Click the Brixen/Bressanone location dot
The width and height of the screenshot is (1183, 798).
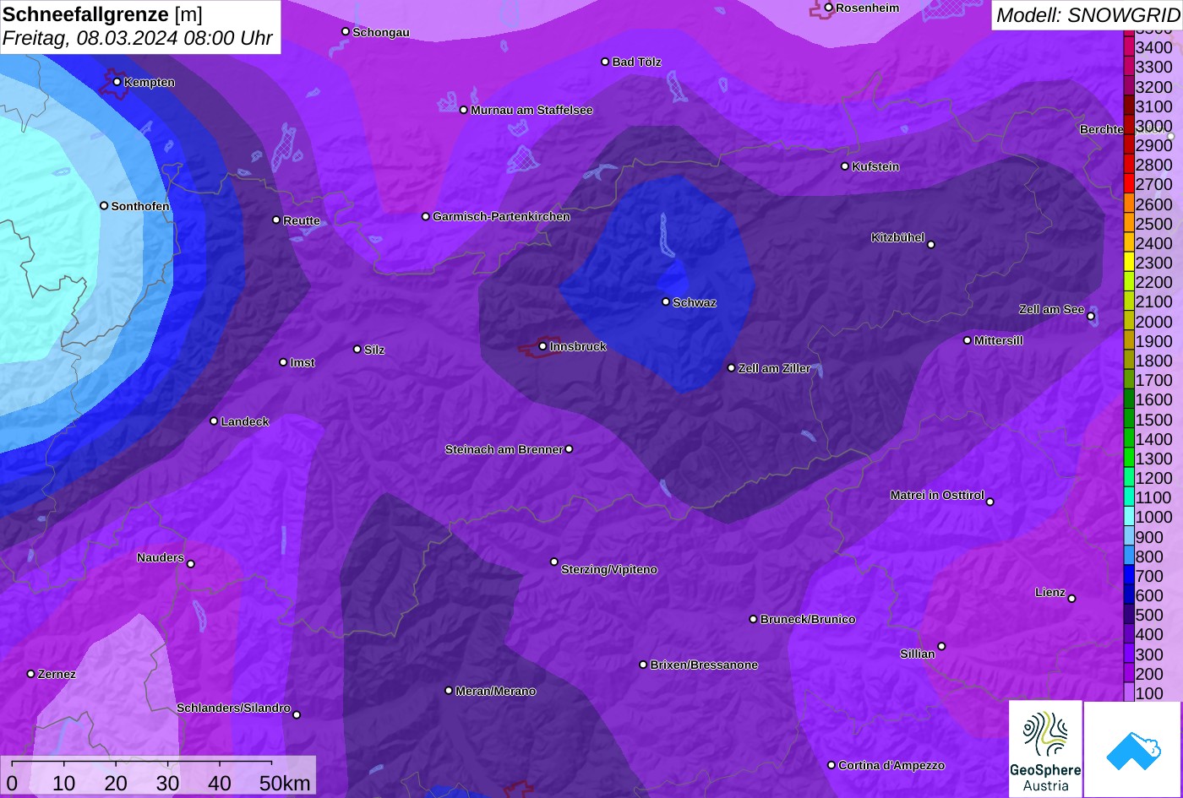(x=643, y=665)
